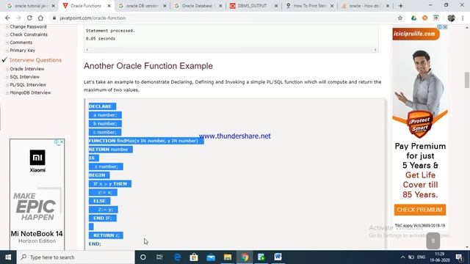Click the page vertical scrollbar thumb
The height and width of the screenshot is (264, 470).
click(x=467, y=80)
